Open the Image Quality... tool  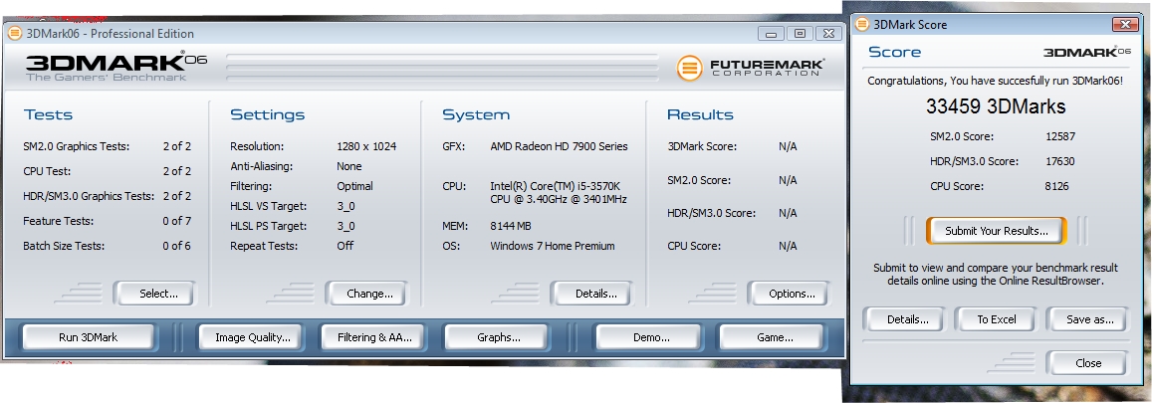(x=250, y=337)
